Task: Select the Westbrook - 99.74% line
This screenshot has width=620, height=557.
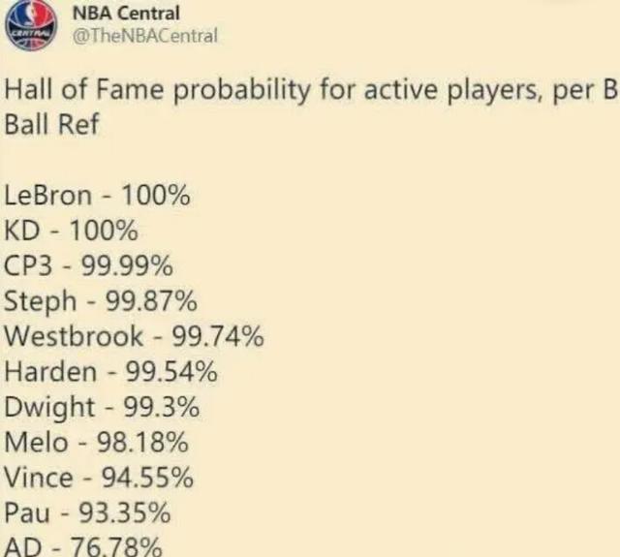Action: 134,336
